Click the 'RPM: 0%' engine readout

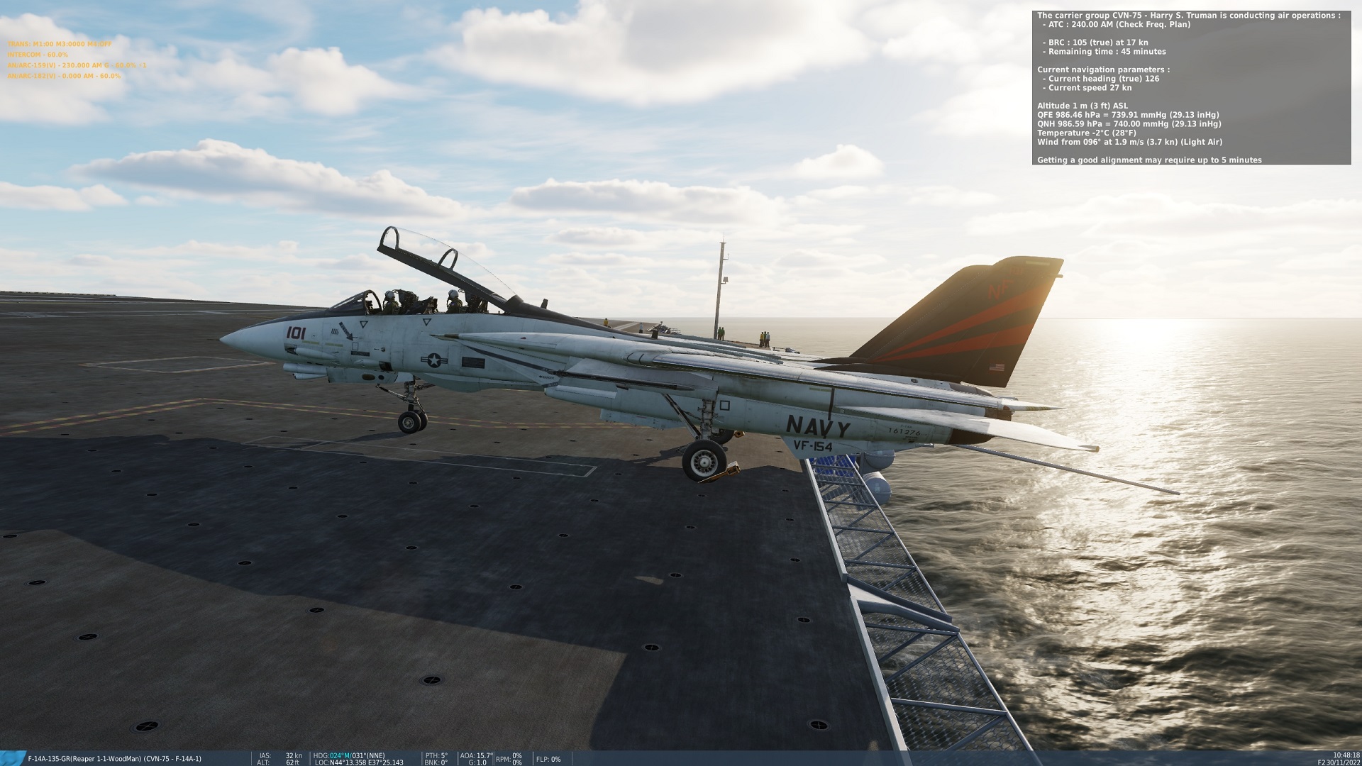[x=509, y=759]
